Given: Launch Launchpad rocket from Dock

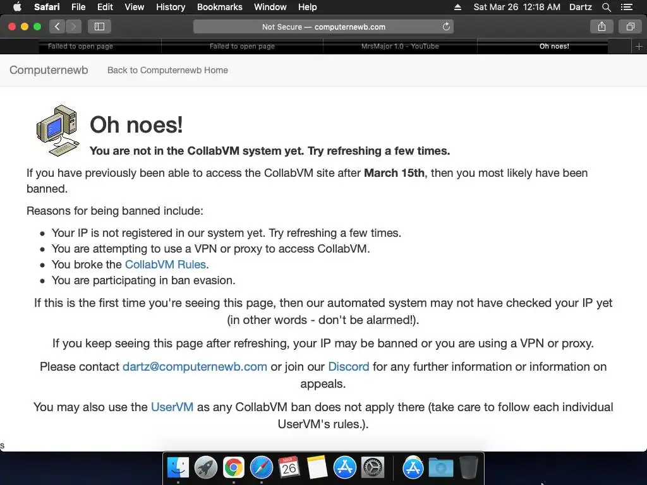Looking at the screenshot, I should [x=205, y=468].
